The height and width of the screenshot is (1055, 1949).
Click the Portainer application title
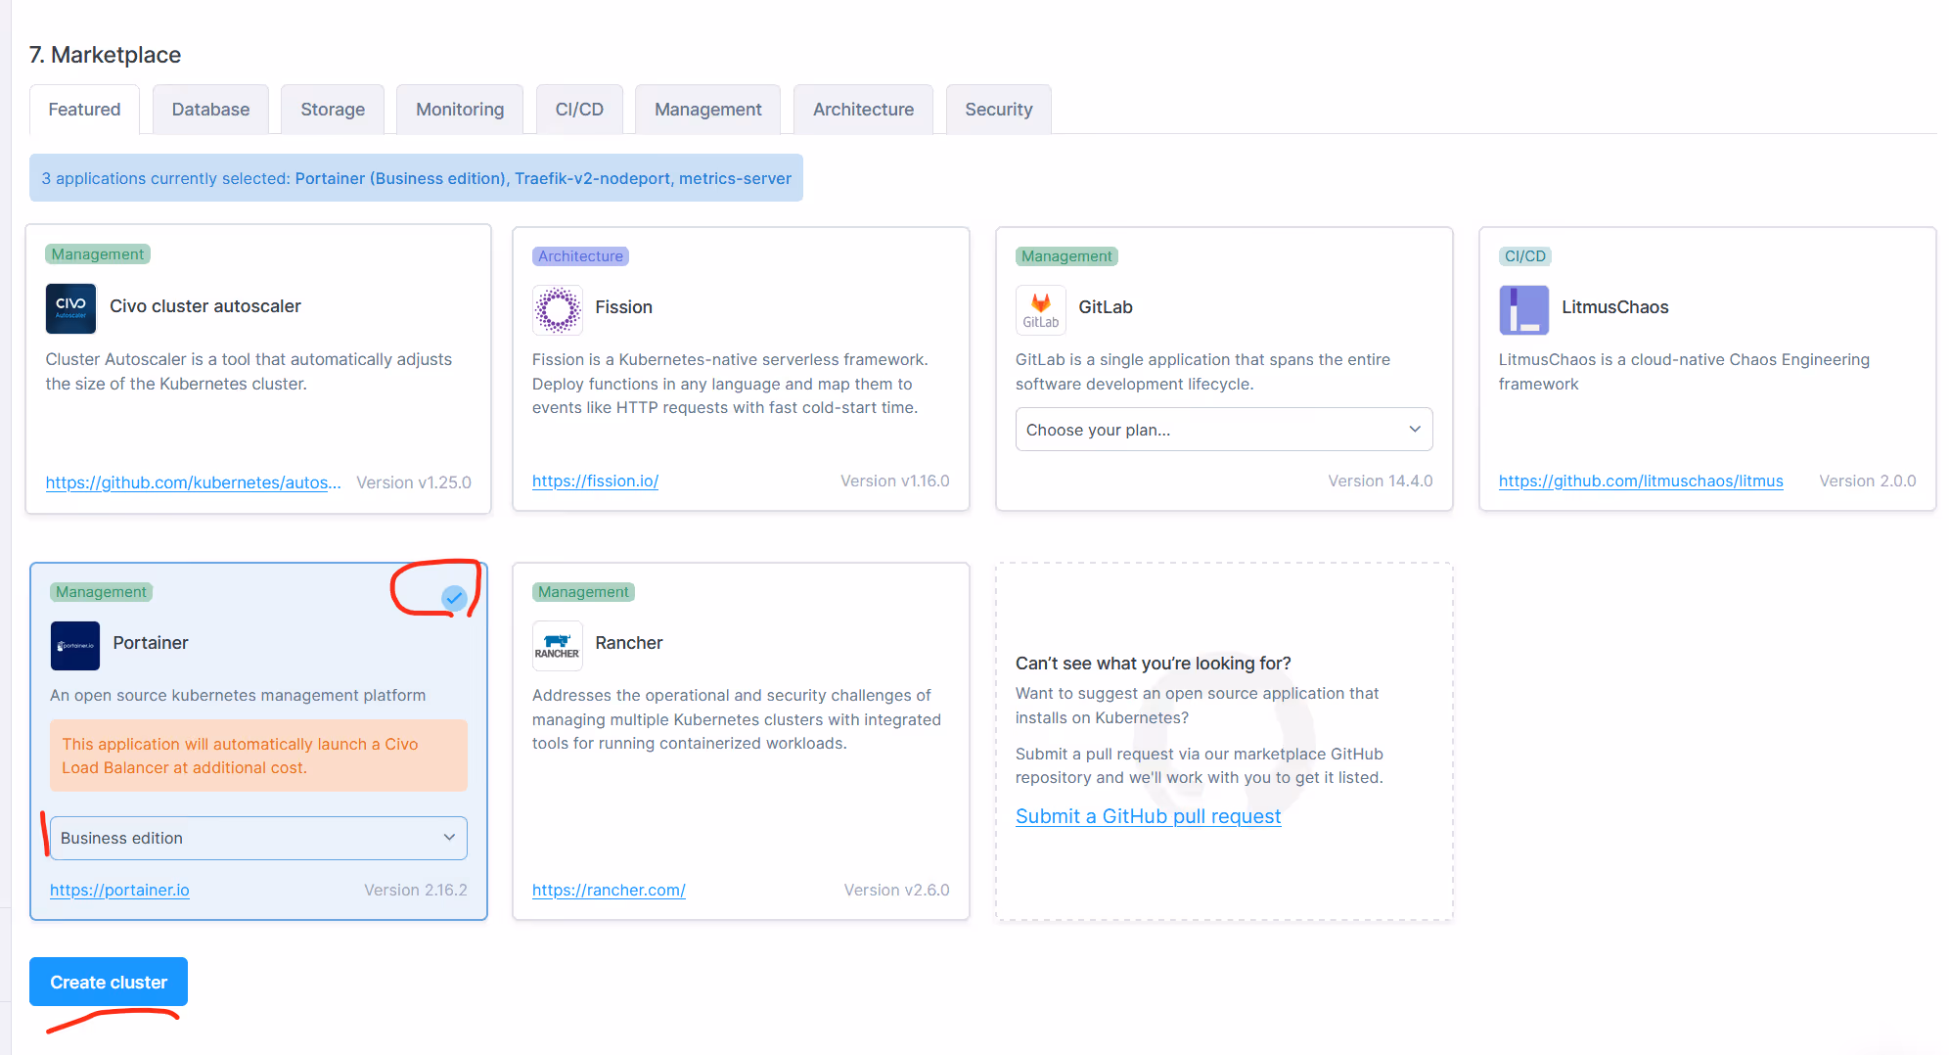(x=151, y=643)
